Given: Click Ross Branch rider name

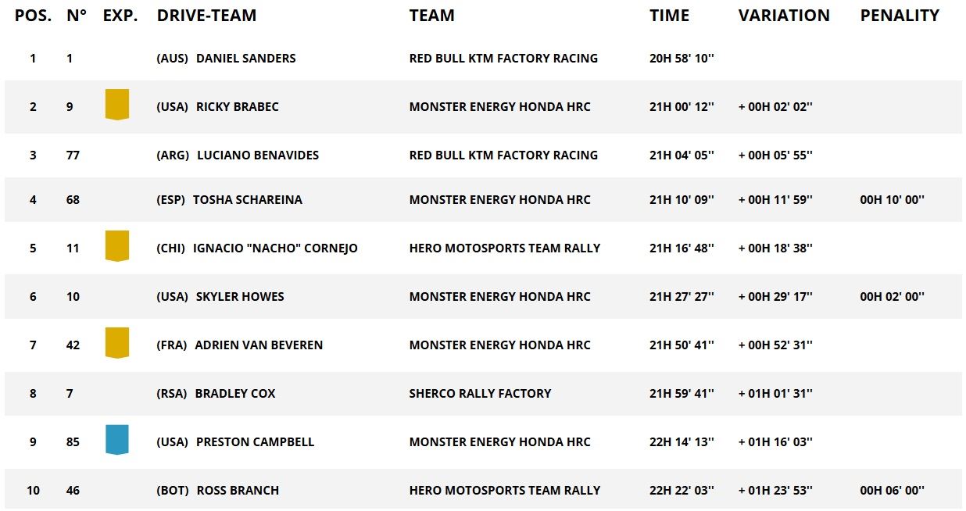Looking at the screenshot, I should coord(238,491).
